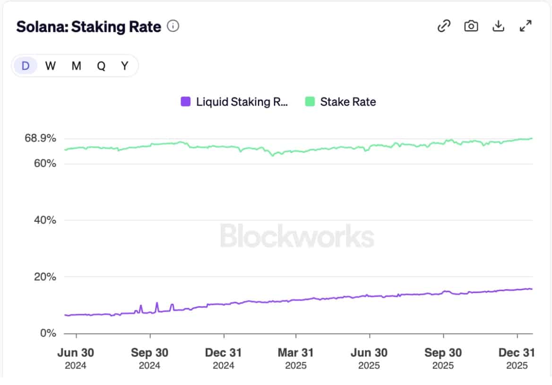Toggle the Liquid Staking R... series label
Screen dimensions: 552x385
click(241, 101)
